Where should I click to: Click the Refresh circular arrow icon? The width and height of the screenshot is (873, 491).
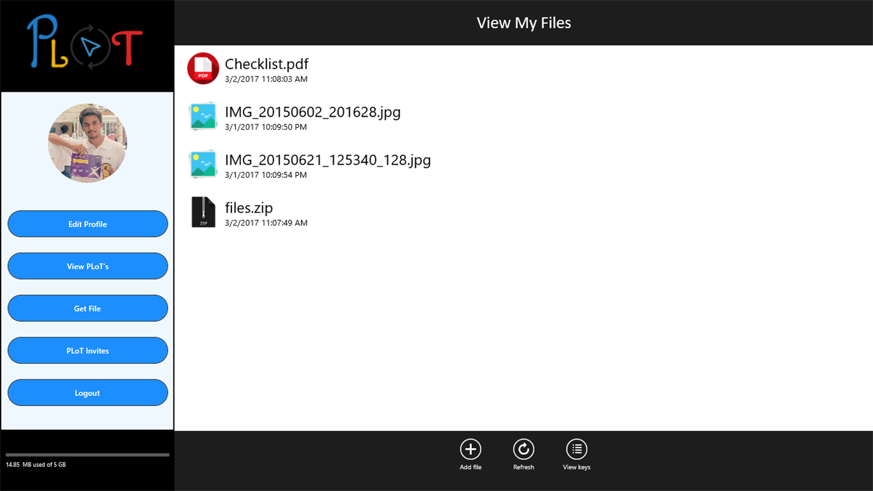pos(524,449)
